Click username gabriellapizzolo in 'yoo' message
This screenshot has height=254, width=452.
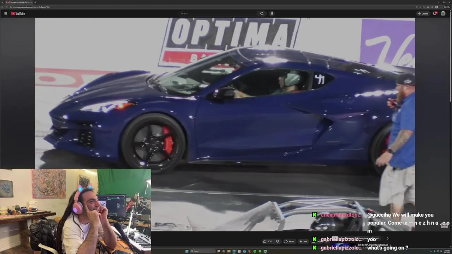[x=341, y=239]
